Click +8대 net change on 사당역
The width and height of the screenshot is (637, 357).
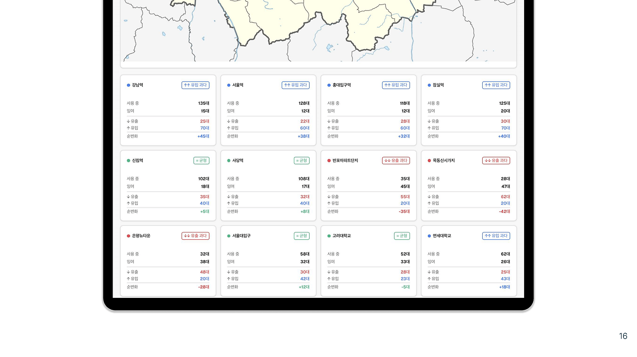coord(305,212)
